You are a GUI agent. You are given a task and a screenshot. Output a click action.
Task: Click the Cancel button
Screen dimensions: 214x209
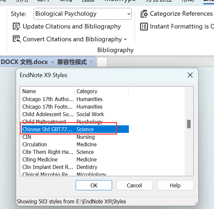pos(134,185)
